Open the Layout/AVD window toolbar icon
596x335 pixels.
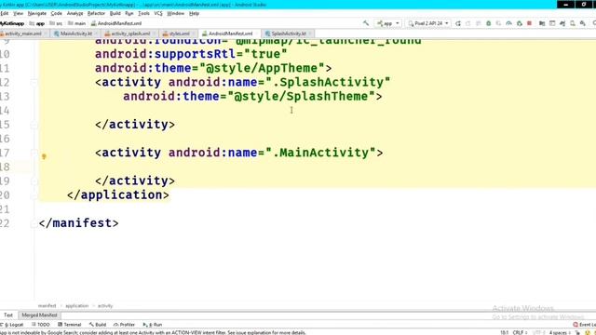(x=552, y=23)
